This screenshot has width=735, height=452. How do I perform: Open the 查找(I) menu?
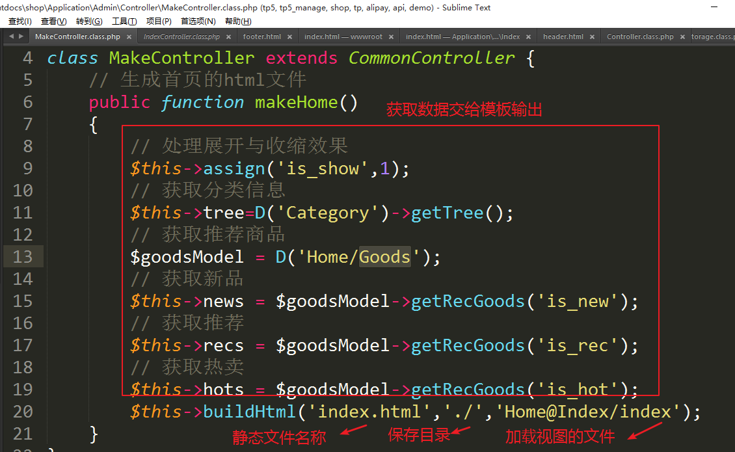(20, 21)
